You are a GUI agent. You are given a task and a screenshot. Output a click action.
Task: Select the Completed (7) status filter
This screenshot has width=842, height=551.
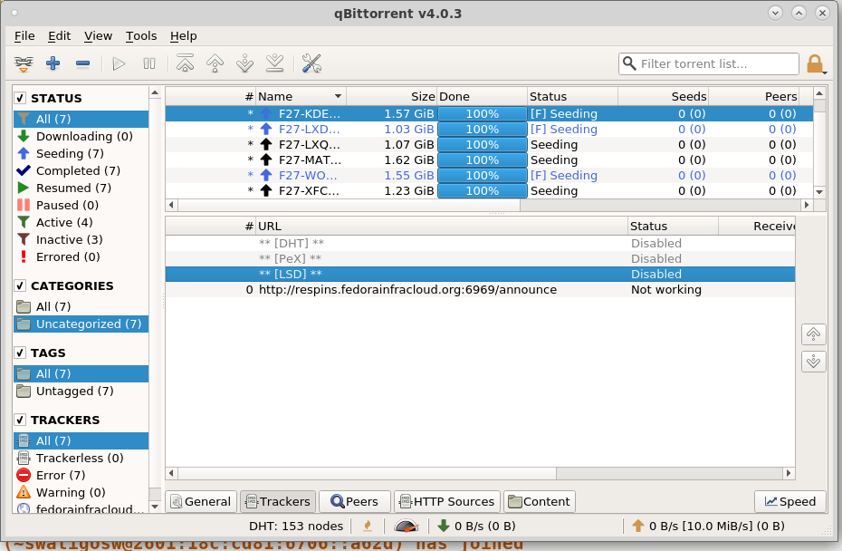[x=81, y=170]
